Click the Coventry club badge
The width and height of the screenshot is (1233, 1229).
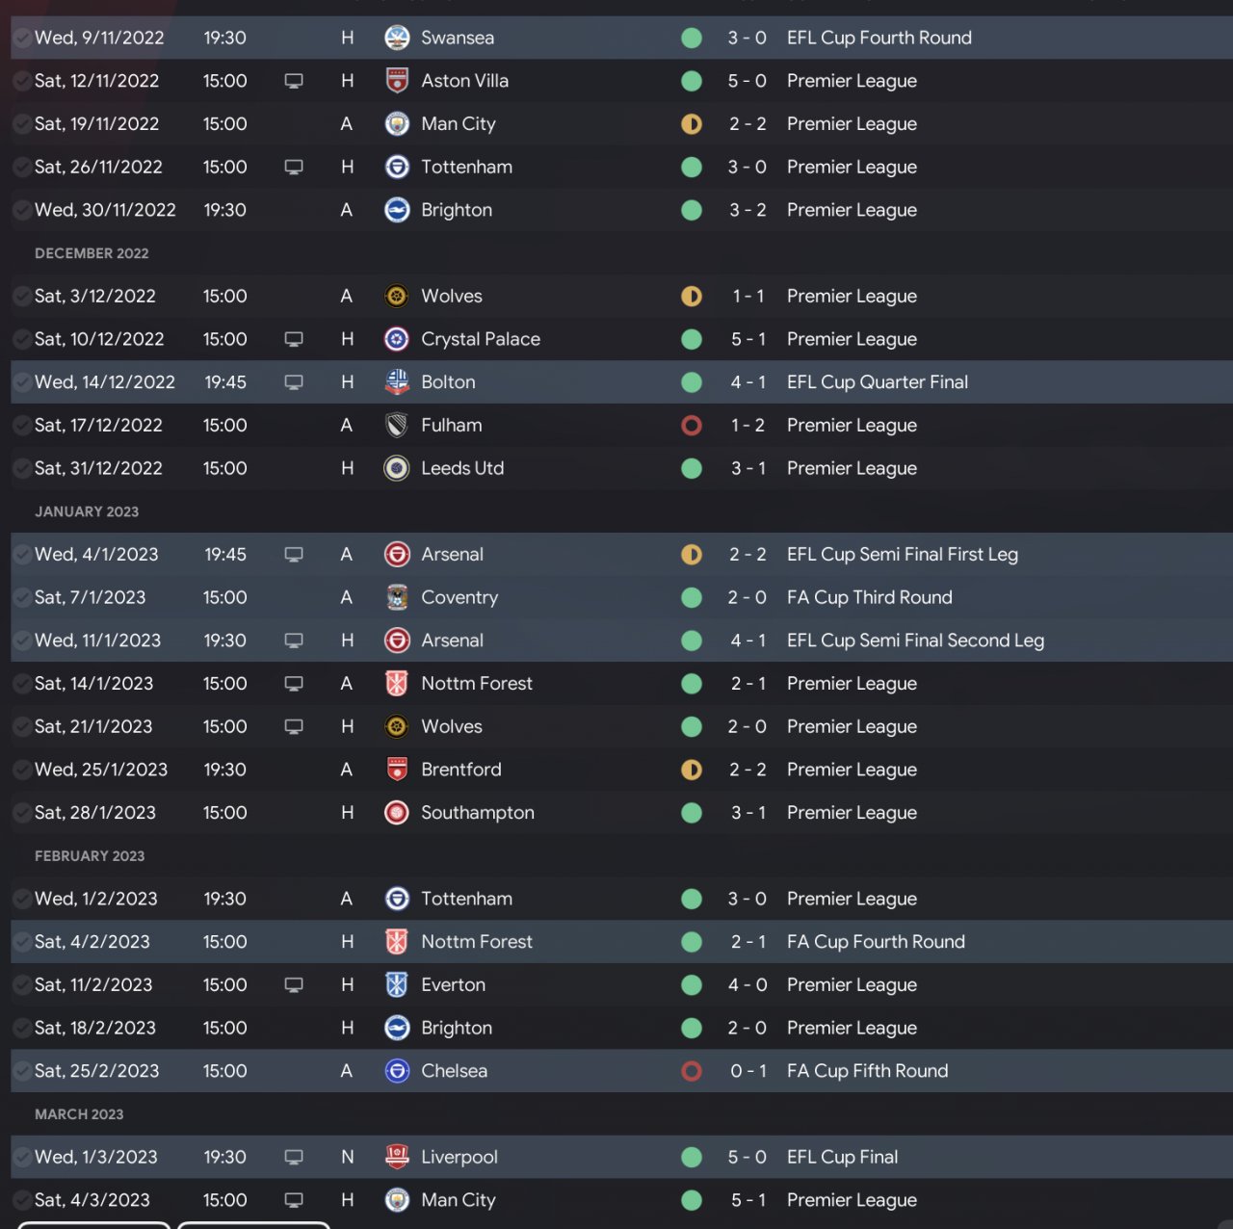click(397, 597)
